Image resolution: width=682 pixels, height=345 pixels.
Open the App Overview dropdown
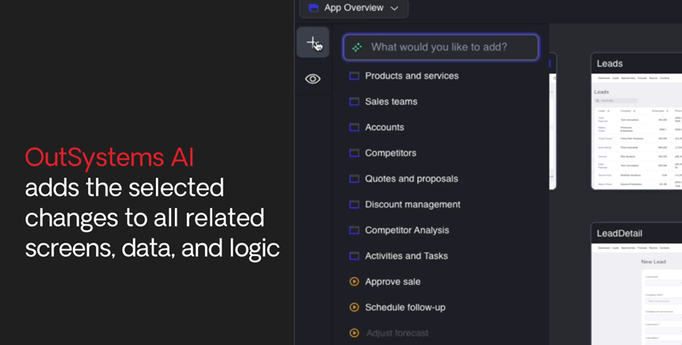coord(353,8)
